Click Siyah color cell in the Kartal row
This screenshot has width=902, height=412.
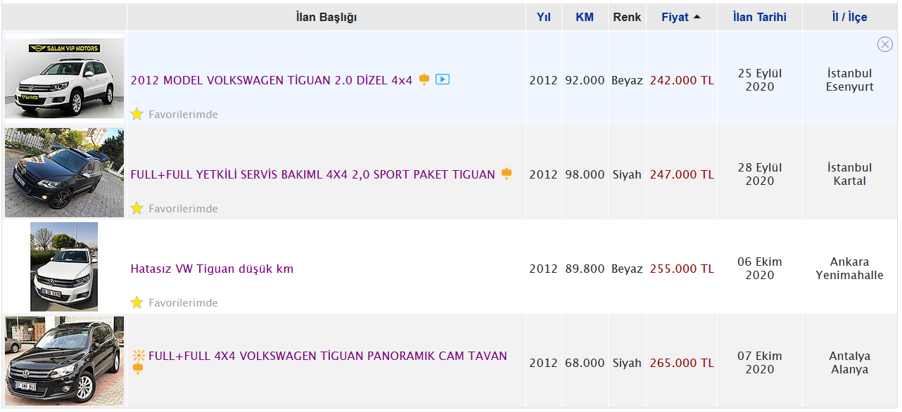pyautogui.click(x=627, y=174)
